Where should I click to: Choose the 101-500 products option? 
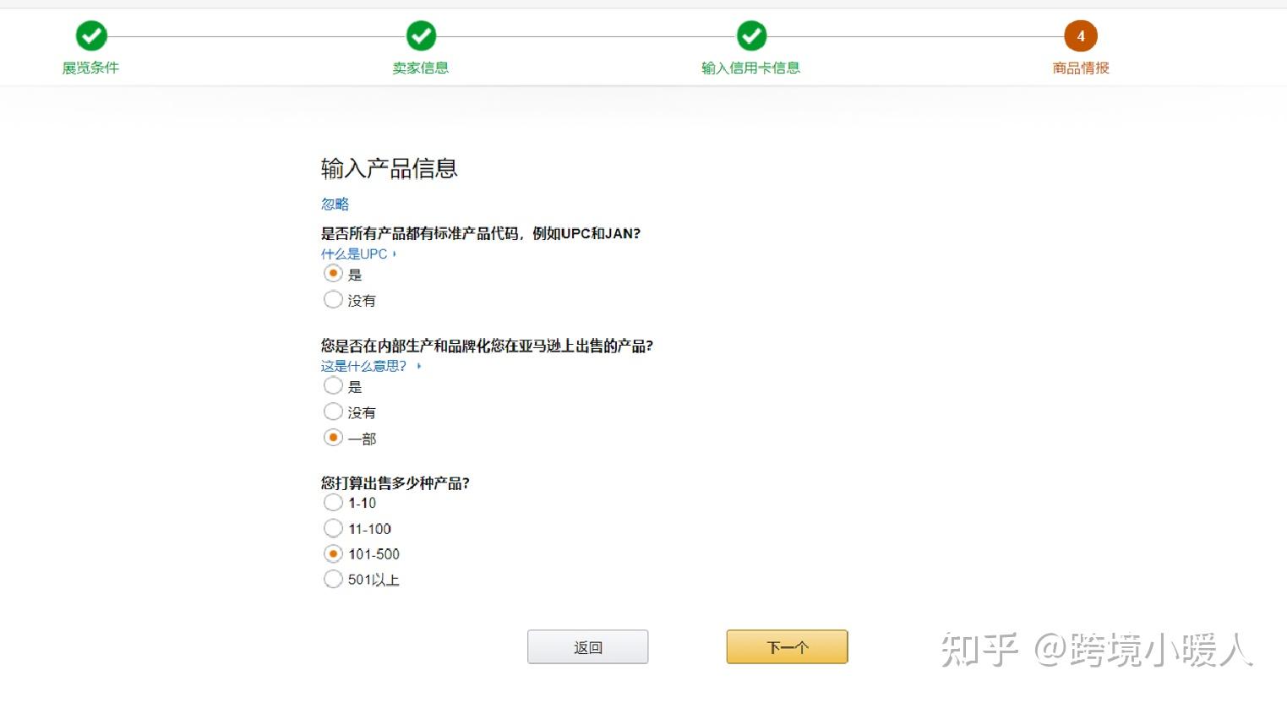pos(333,553)
